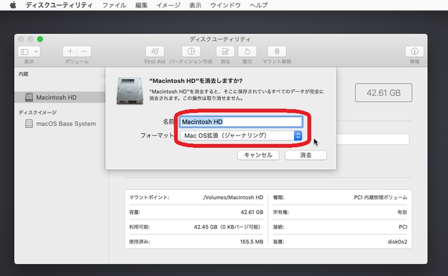Expand the 表示 dropdown chevron
This screenshot has height=276, width=448.
pos(36,52)
